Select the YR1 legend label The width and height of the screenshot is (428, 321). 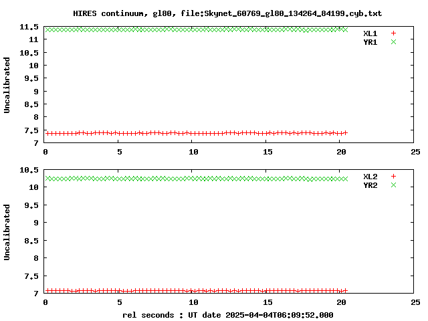pyautogui.click(x=370, y=42)
